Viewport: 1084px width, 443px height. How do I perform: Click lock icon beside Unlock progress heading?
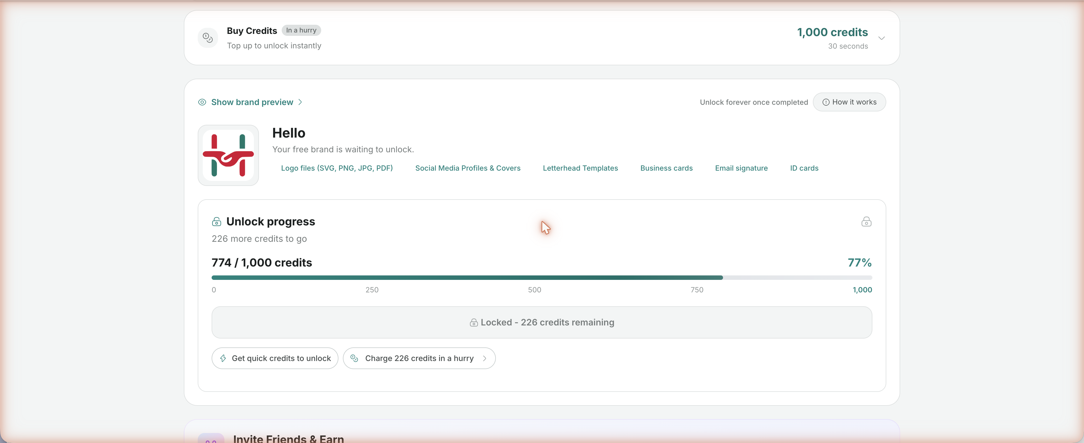click(216, 222)
